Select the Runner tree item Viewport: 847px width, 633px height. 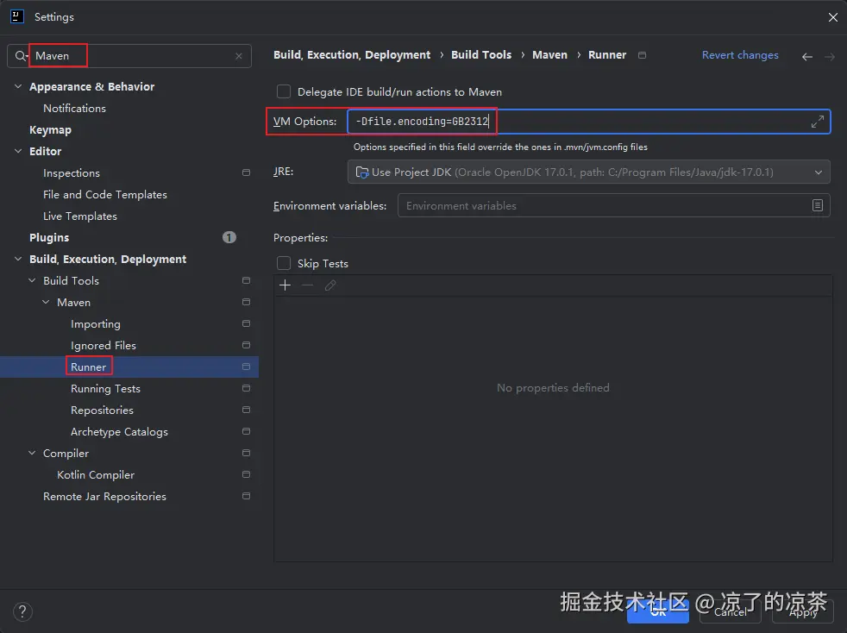pyautogui.click(x=89, y=367)
